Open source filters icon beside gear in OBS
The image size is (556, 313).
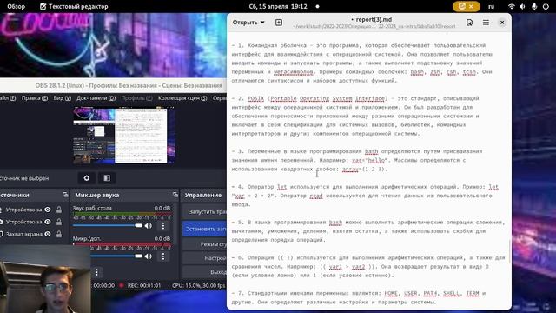[107, 178]
